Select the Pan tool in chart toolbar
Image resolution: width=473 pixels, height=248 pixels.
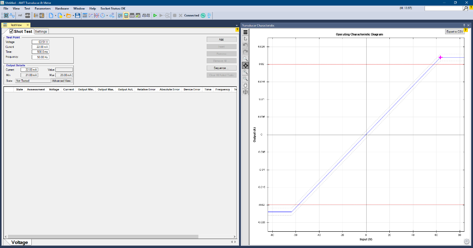(245, 65)
